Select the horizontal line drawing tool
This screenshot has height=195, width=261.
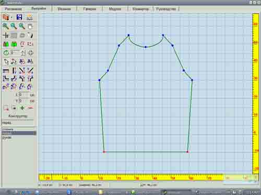click(6, 71)
